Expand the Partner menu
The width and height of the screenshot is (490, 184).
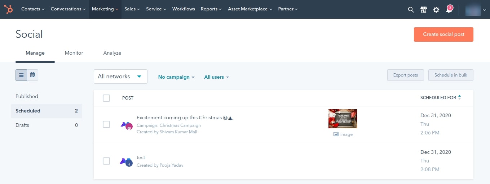[288, 9]
